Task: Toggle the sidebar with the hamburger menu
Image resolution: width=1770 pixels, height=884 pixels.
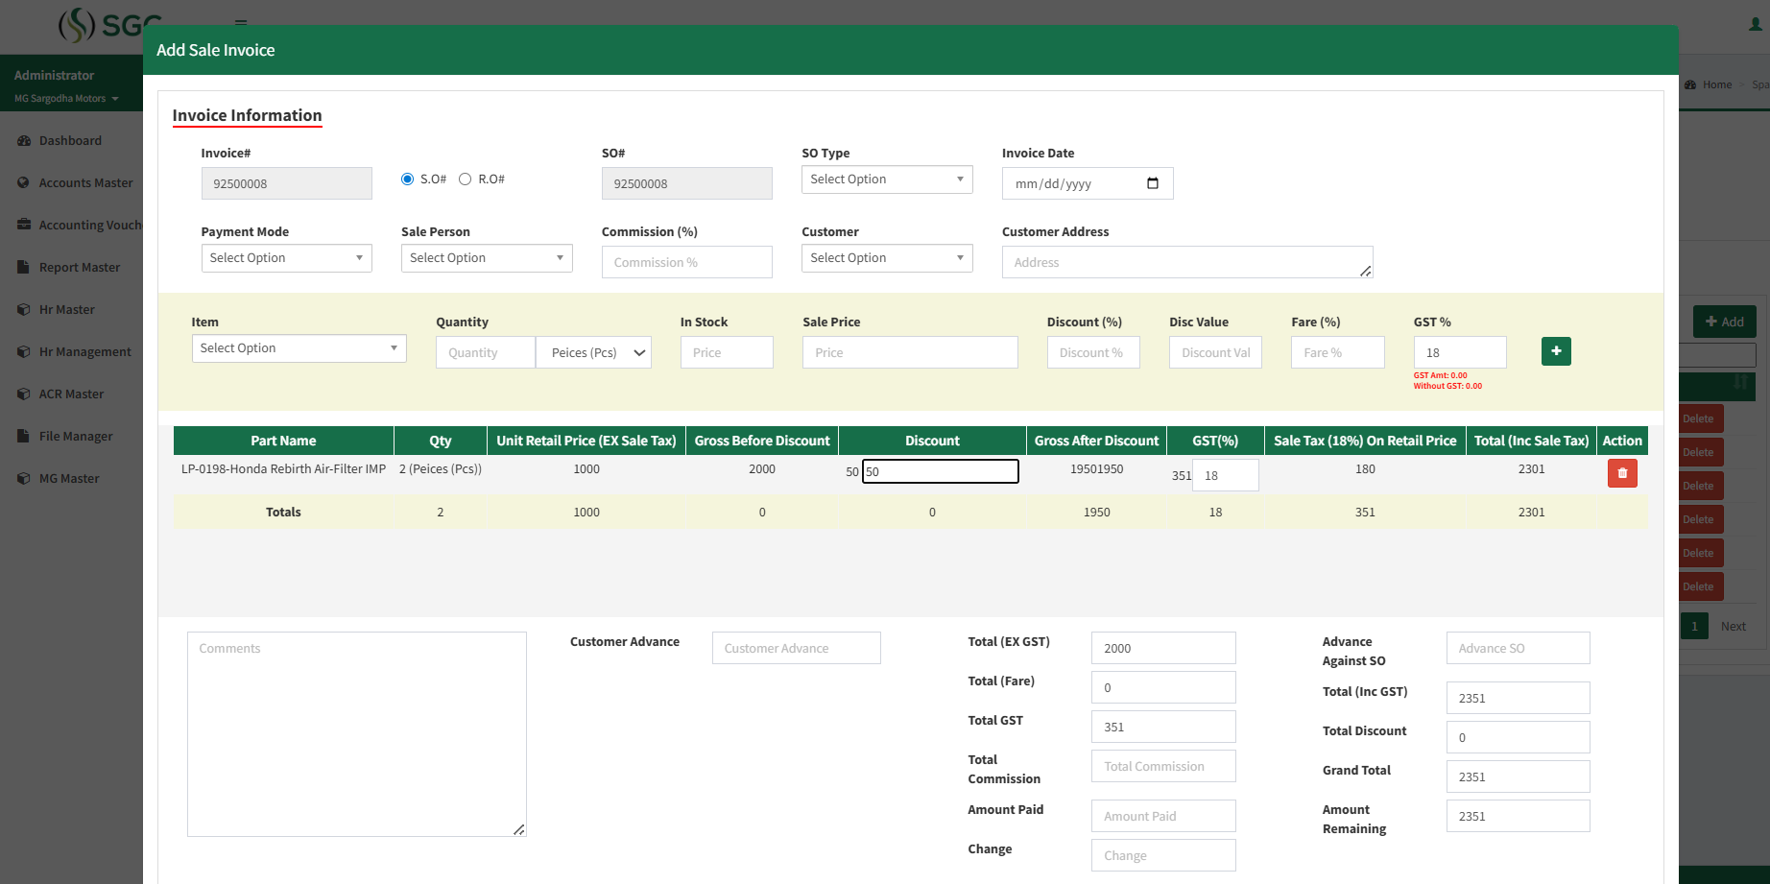Action: click(x=240, y=23)
